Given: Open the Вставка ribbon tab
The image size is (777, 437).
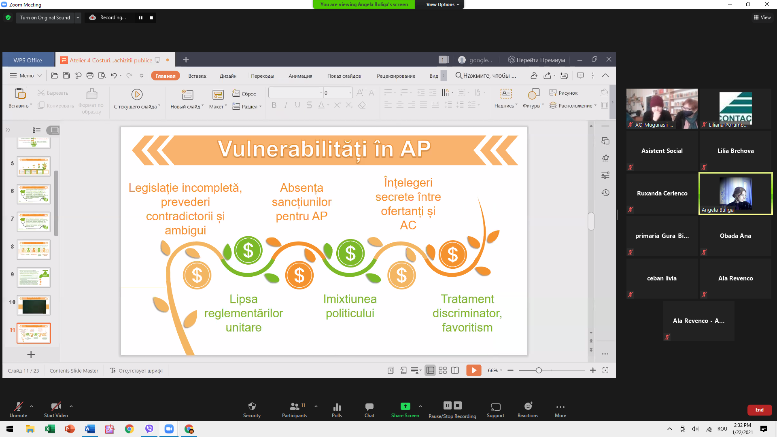Looking at the screenshot, I should 197,76.
